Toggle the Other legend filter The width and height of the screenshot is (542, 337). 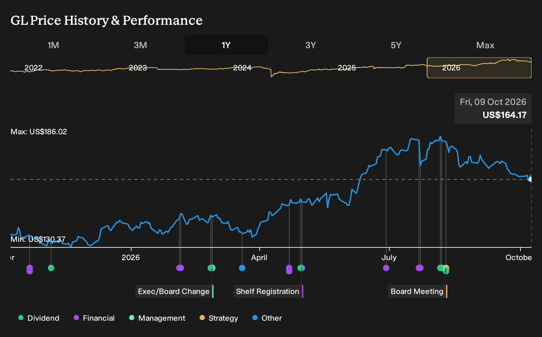[x=267, y=318]
